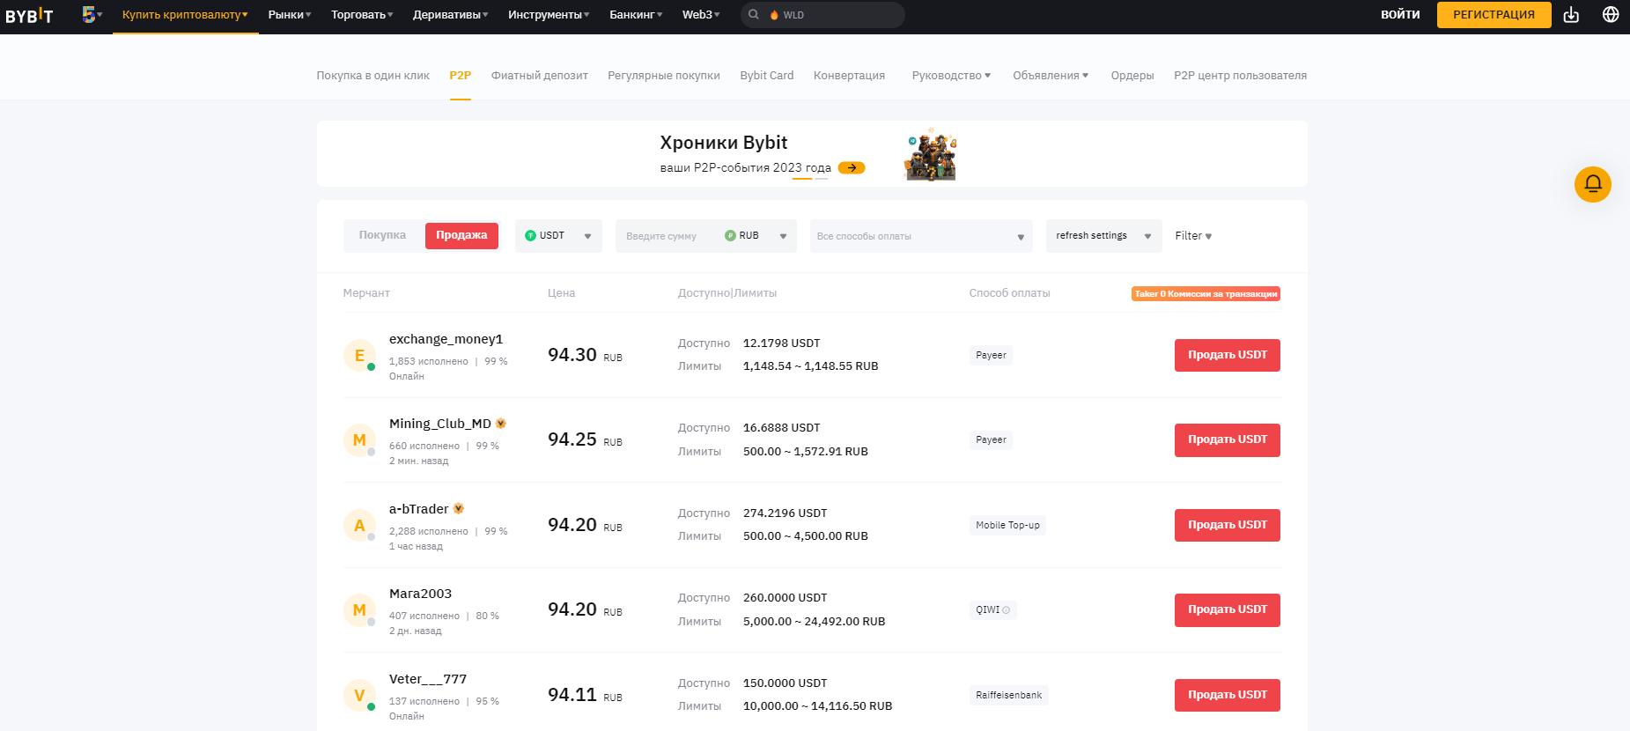Open the Торговать menu
1630x731 pixels.
pyautogui.click(x=362, y=15)
